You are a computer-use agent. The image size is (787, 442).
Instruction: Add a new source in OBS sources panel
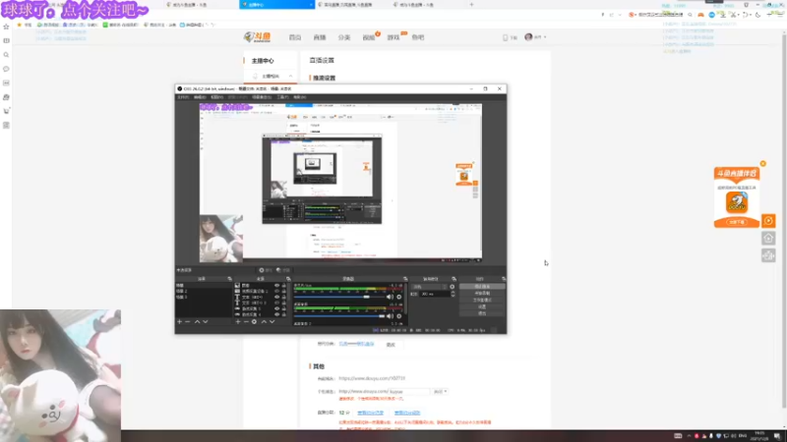coord(238,322)
